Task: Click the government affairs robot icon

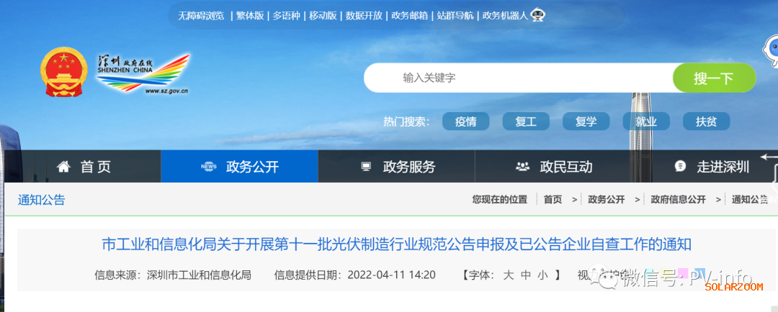Action: (537, 15)
